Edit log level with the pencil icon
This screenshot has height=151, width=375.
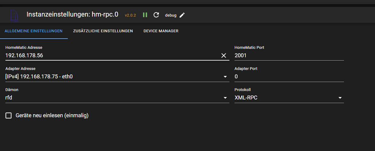182,15
